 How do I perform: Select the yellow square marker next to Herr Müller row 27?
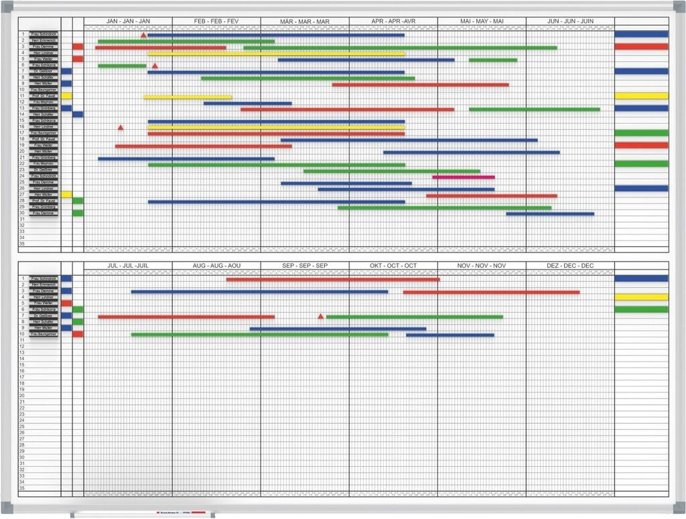[x=66, y=194]
